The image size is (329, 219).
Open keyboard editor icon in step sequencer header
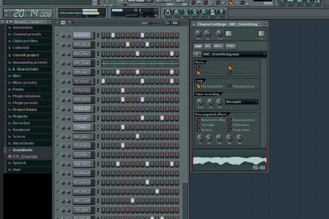pos(175,23)
